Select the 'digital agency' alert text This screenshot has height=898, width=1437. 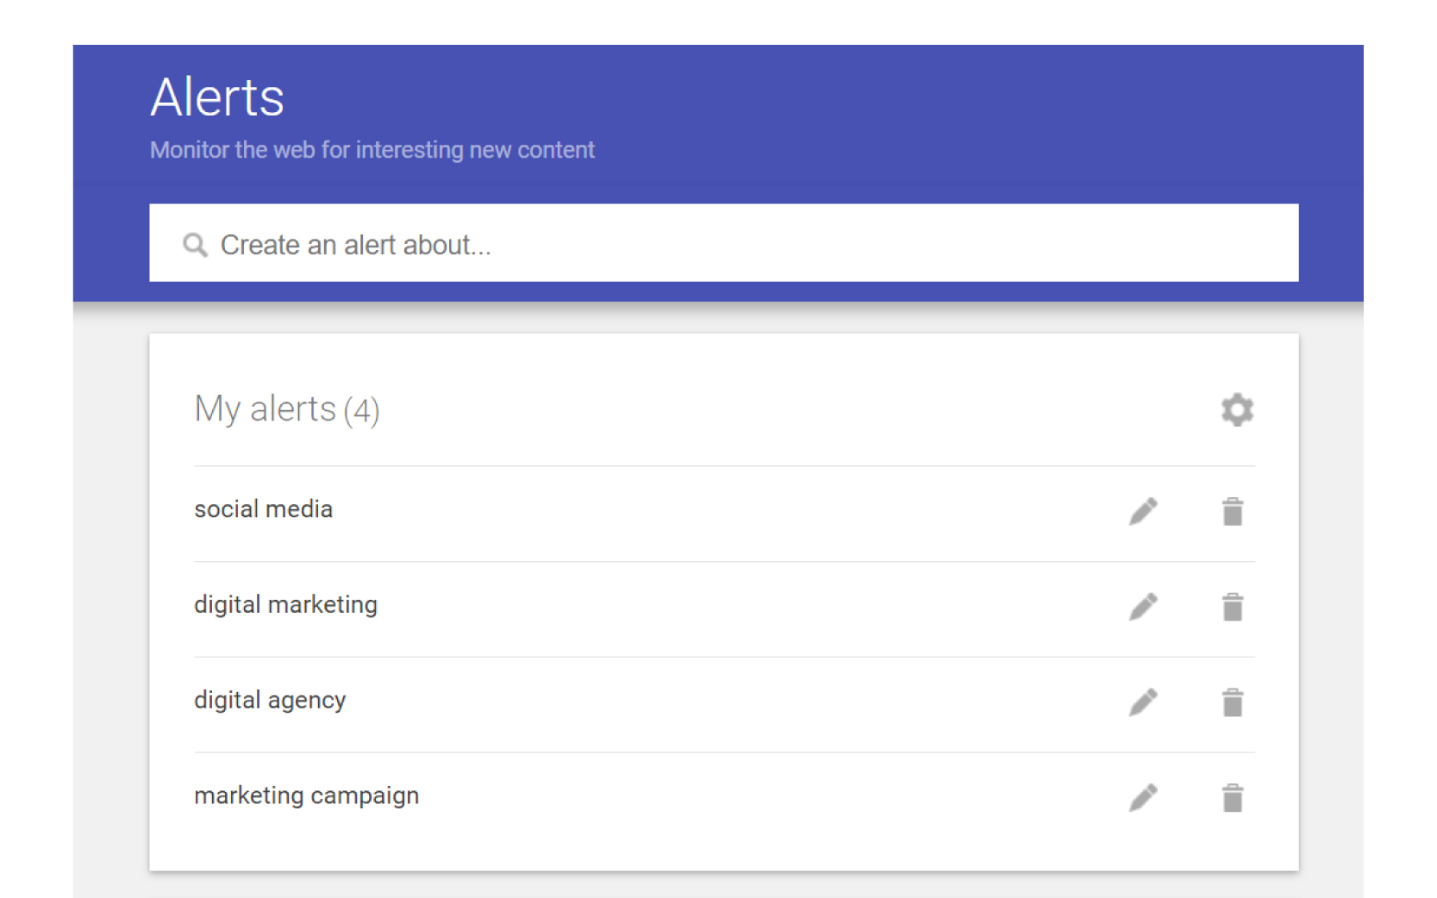coord(270,701)
